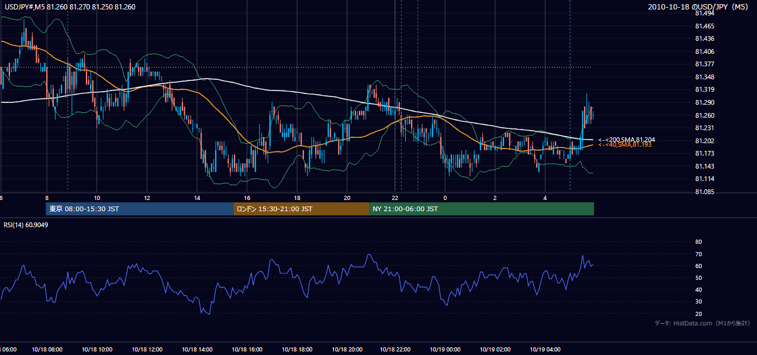This screenshot has width=757, height=355.
Task: Click price axis label 81.436
Action: (704, 38)
